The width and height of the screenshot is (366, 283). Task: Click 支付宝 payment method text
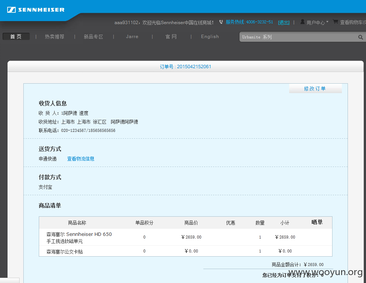coord(45,187)
